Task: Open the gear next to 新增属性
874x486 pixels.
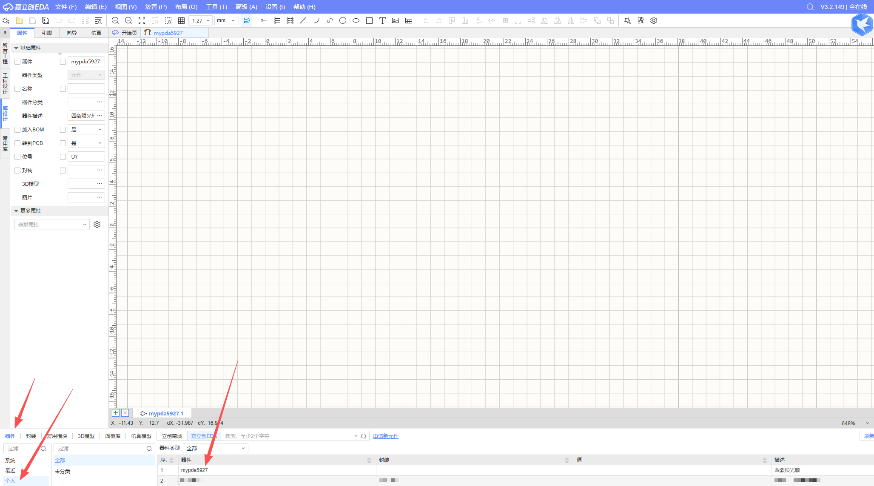Action: tap(97, 225)
